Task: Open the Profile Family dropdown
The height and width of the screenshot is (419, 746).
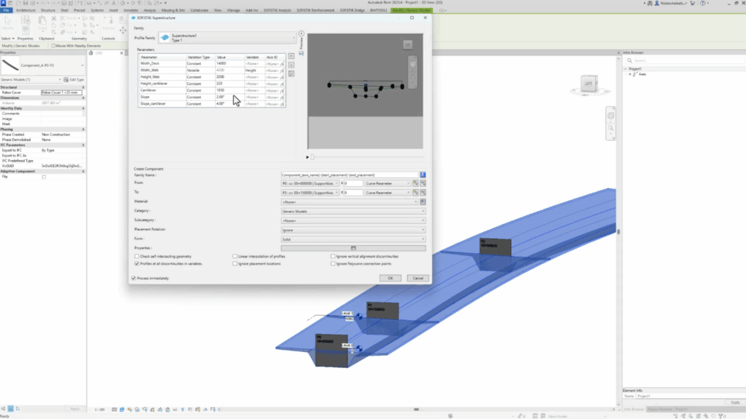Action: click(x=294, y=37)
